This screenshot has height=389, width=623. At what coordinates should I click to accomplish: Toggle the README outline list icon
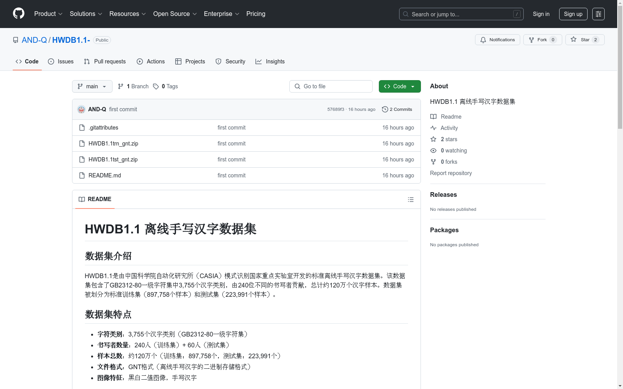pos(410,199)
